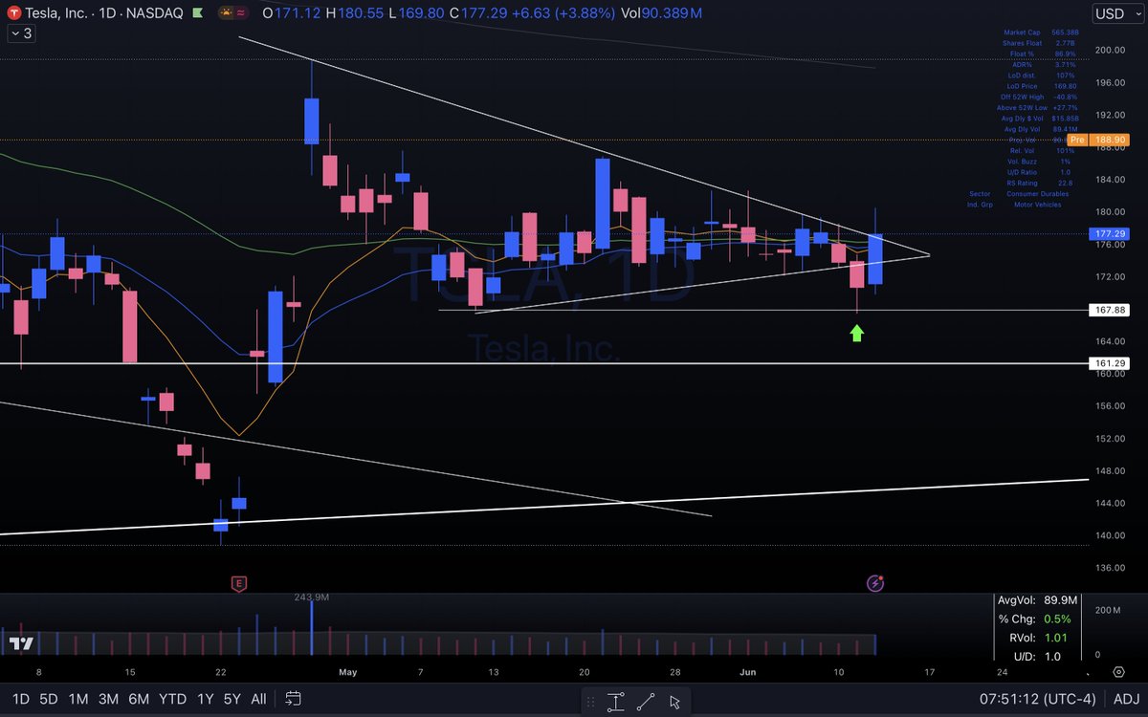The height and width of the screenshot is (717, 1148).
Task: Open the go-to-date calendar icon
Action: 293,699
